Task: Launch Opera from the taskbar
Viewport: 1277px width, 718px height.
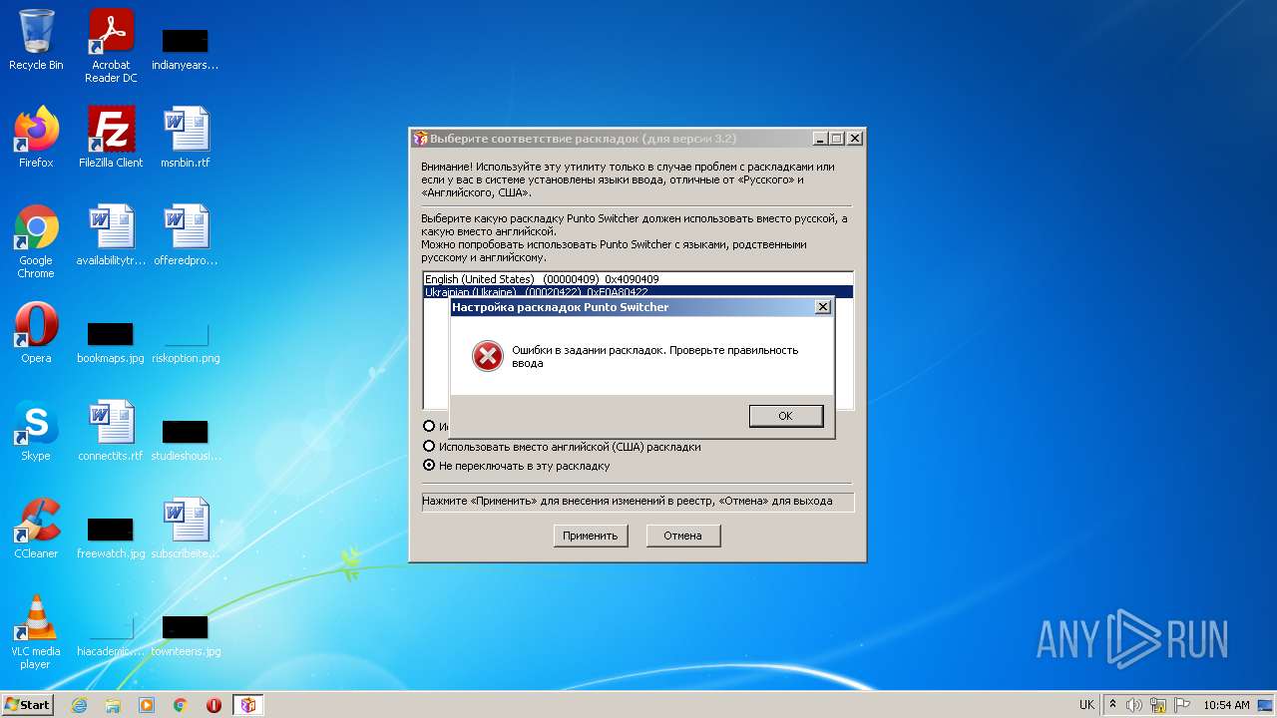Action: [x=213, y=705]
